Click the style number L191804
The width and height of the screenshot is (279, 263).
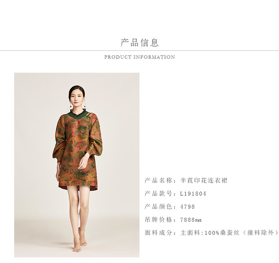(x=193, y=193)
